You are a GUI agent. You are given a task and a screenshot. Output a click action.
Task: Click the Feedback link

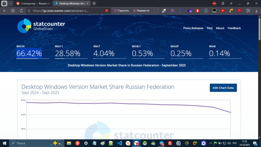coord(234,28)
